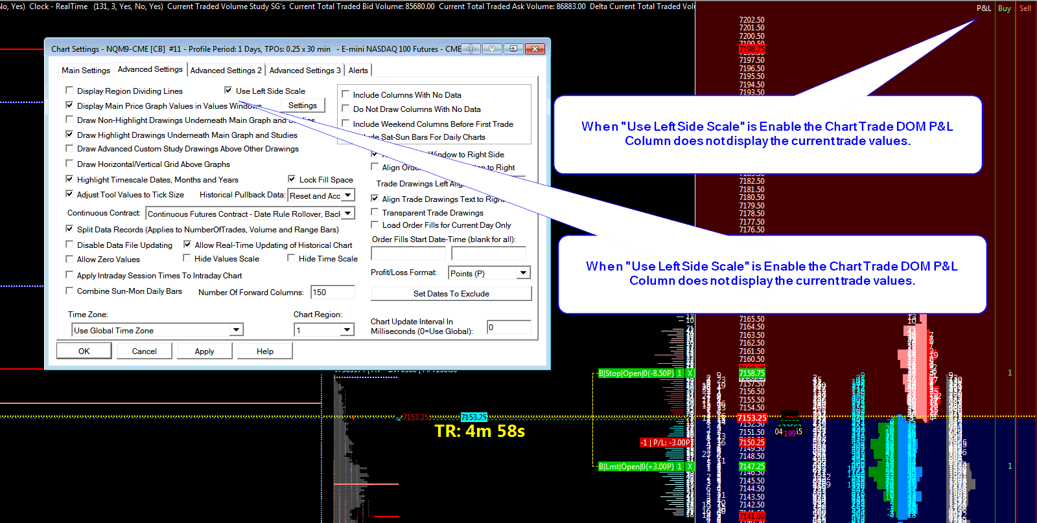Click the Settings button beside Use Left Side Scale
Viewport: 1037px width, 523px height.
point(303,105)
